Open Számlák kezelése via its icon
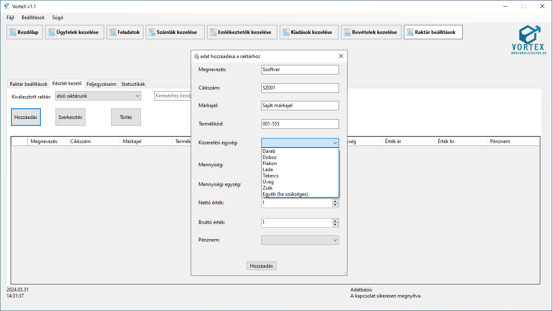Image resolution: width=553 pixels, height=311 pixels. [152, 32]
